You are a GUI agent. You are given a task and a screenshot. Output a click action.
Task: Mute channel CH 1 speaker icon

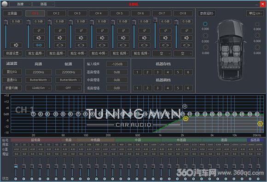[x=39, y=38]
